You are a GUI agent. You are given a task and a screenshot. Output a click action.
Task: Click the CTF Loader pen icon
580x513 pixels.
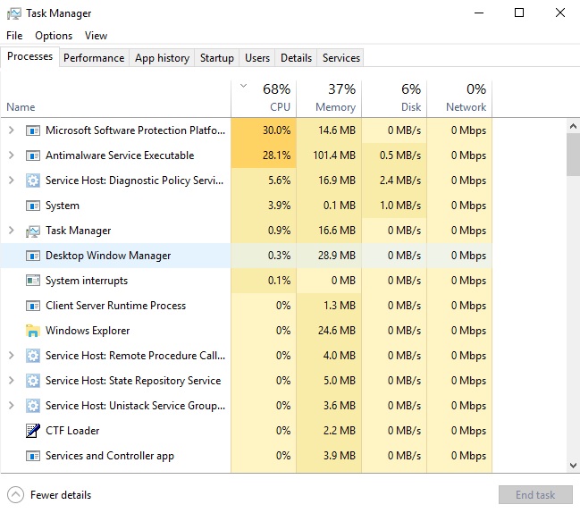pyautogui.click(x=33, y=431)
